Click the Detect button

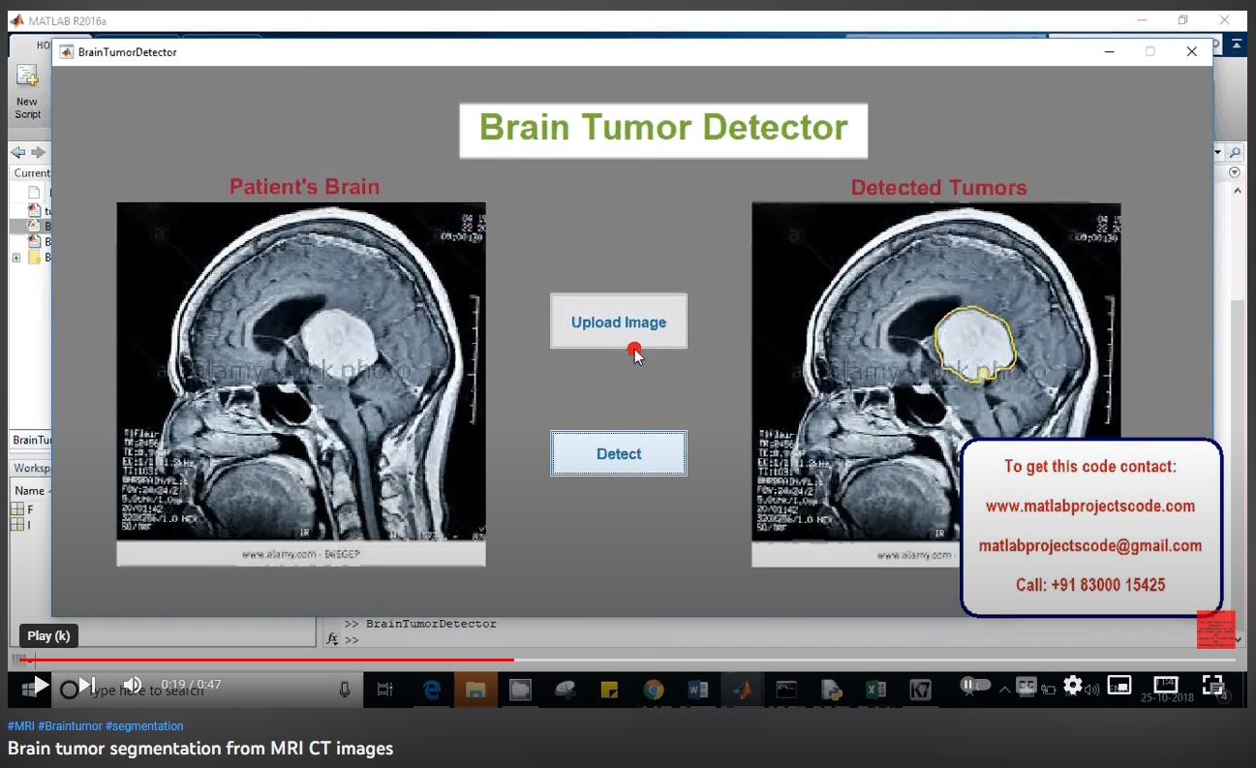(619, 453)
